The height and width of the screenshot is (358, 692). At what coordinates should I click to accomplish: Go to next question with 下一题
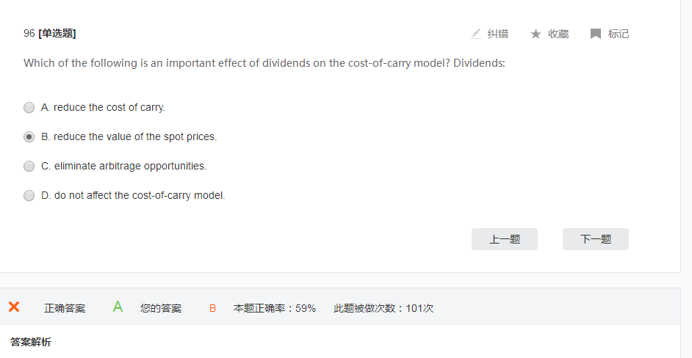tap(596, 239)
